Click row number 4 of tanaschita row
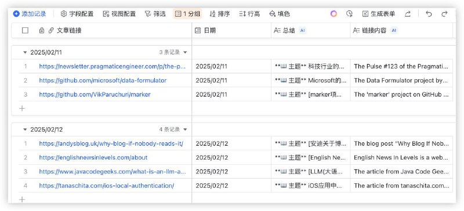 coord(26,186)
